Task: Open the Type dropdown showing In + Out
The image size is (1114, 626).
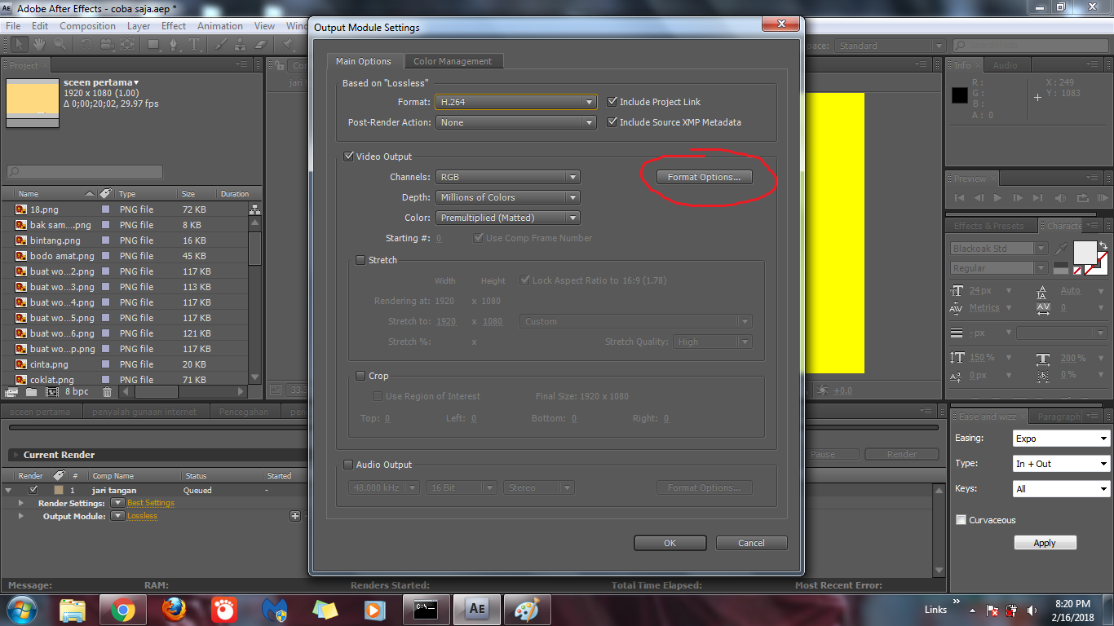Action: [1061, 464]
